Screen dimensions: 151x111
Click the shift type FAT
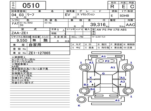coord(15,24)
